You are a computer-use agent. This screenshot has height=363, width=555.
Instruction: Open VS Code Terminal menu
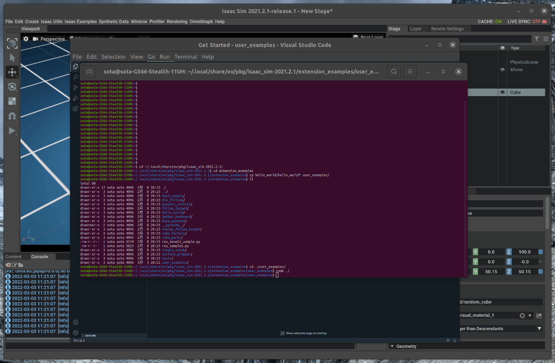(186, 57)
